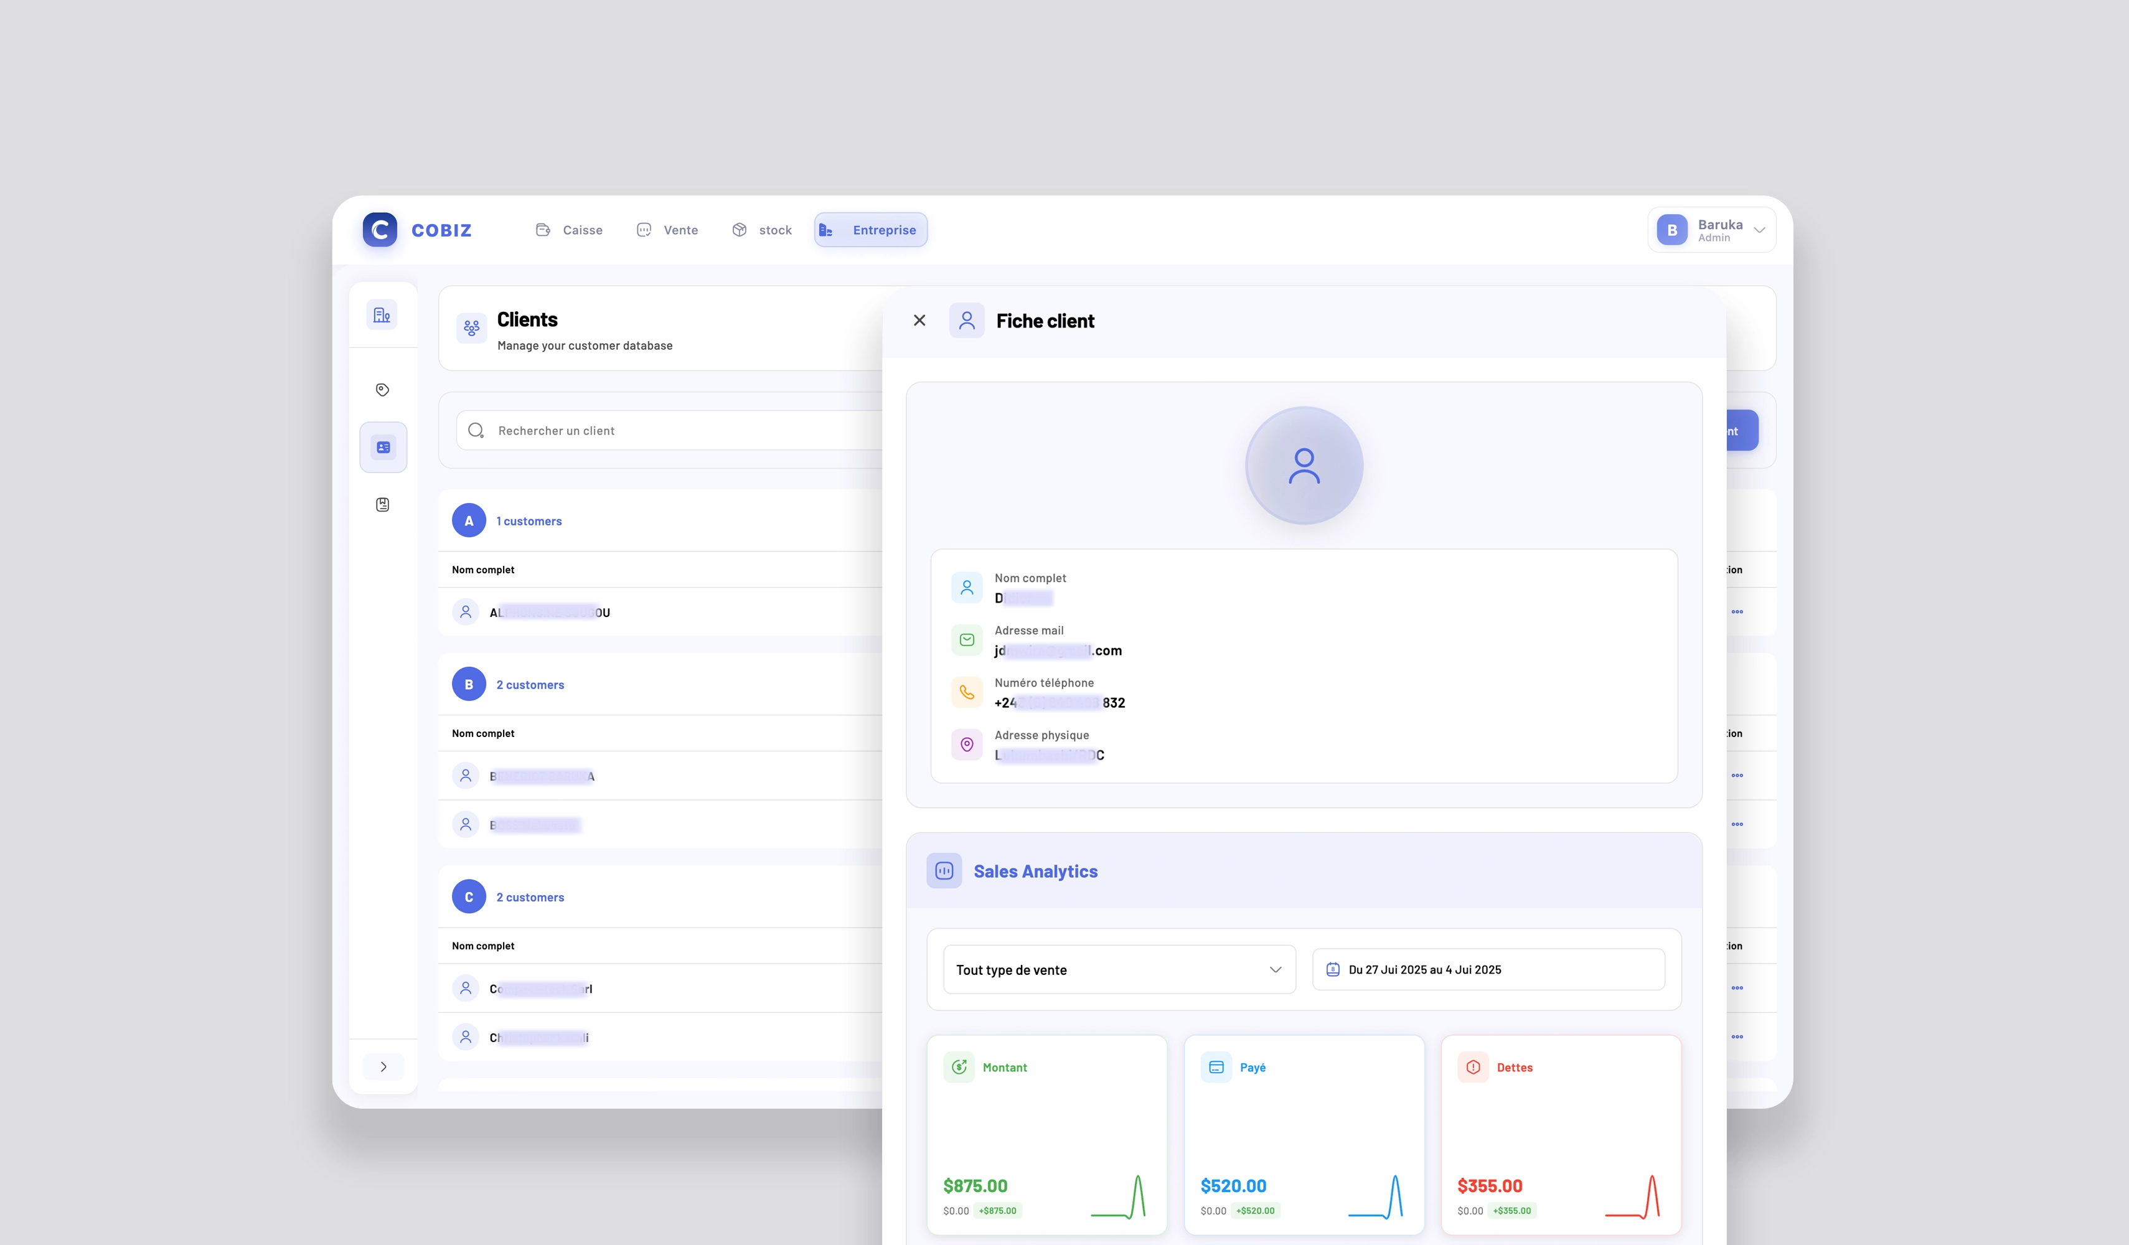Open the building icon in left sidebar
The width and height of the screenshot is (2129, 1245).
pyautogui.click(x=382, y=315)
